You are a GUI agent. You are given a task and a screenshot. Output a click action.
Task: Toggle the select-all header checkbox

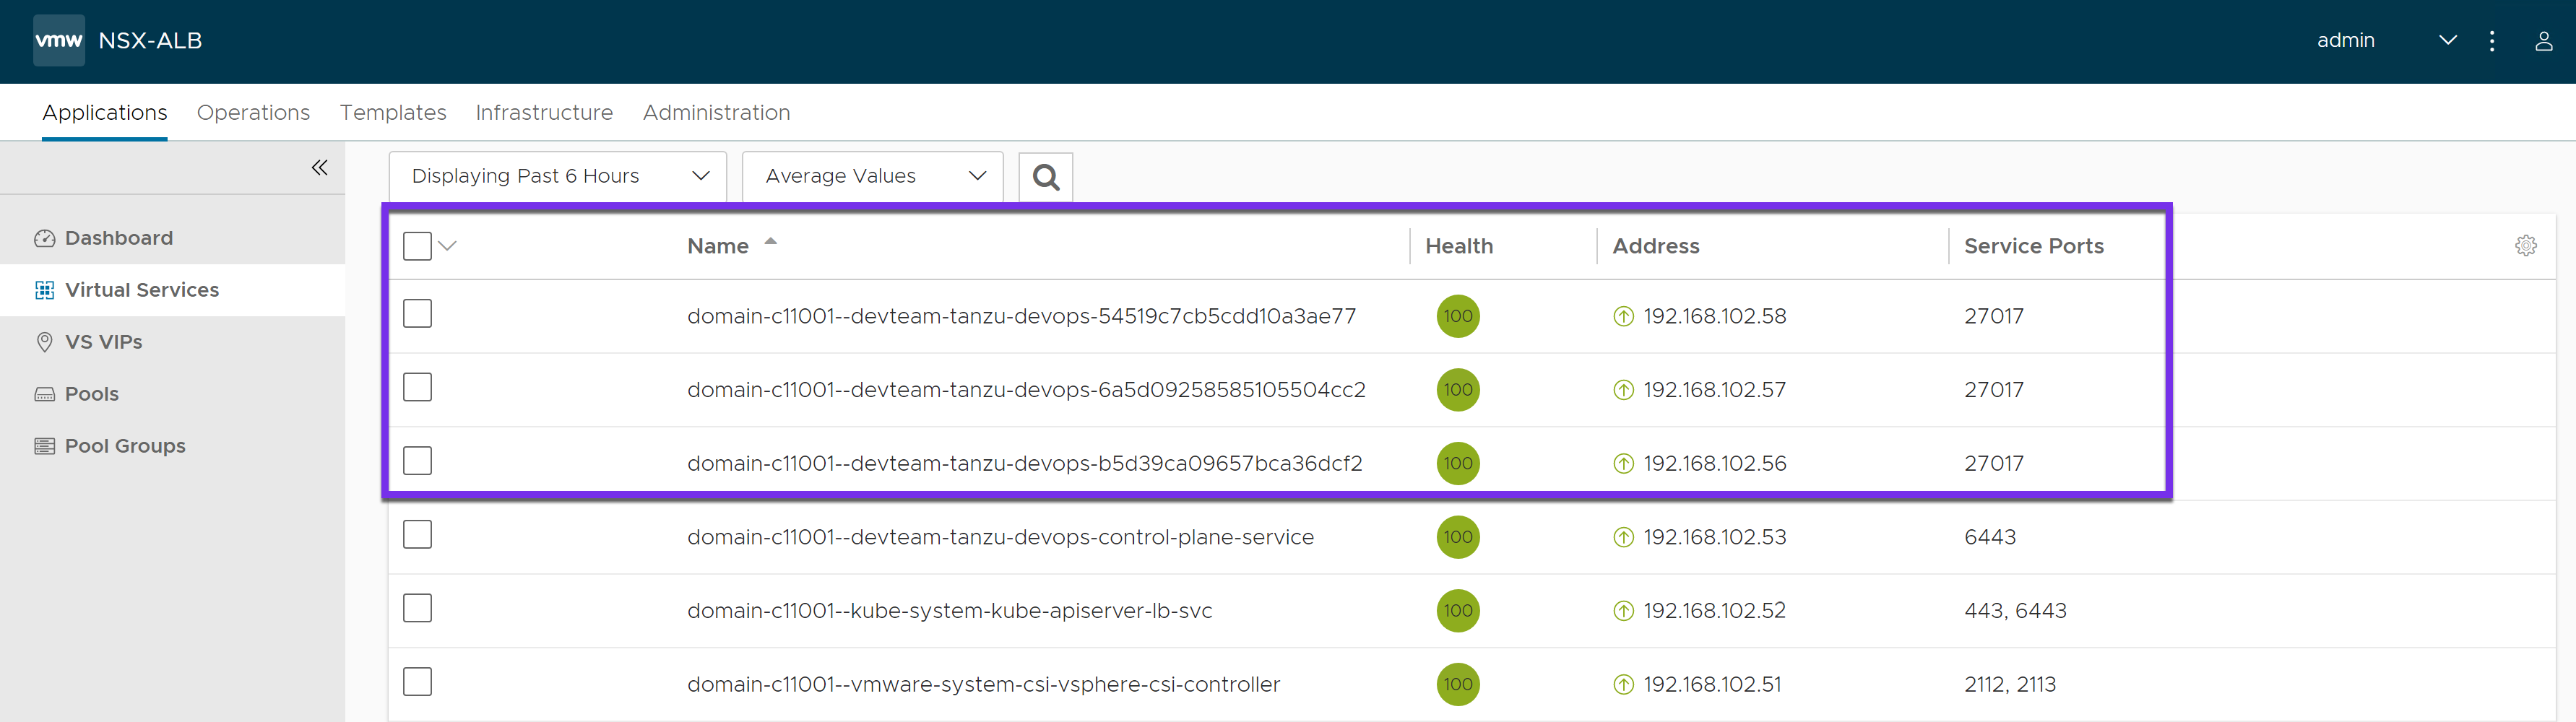417,246
